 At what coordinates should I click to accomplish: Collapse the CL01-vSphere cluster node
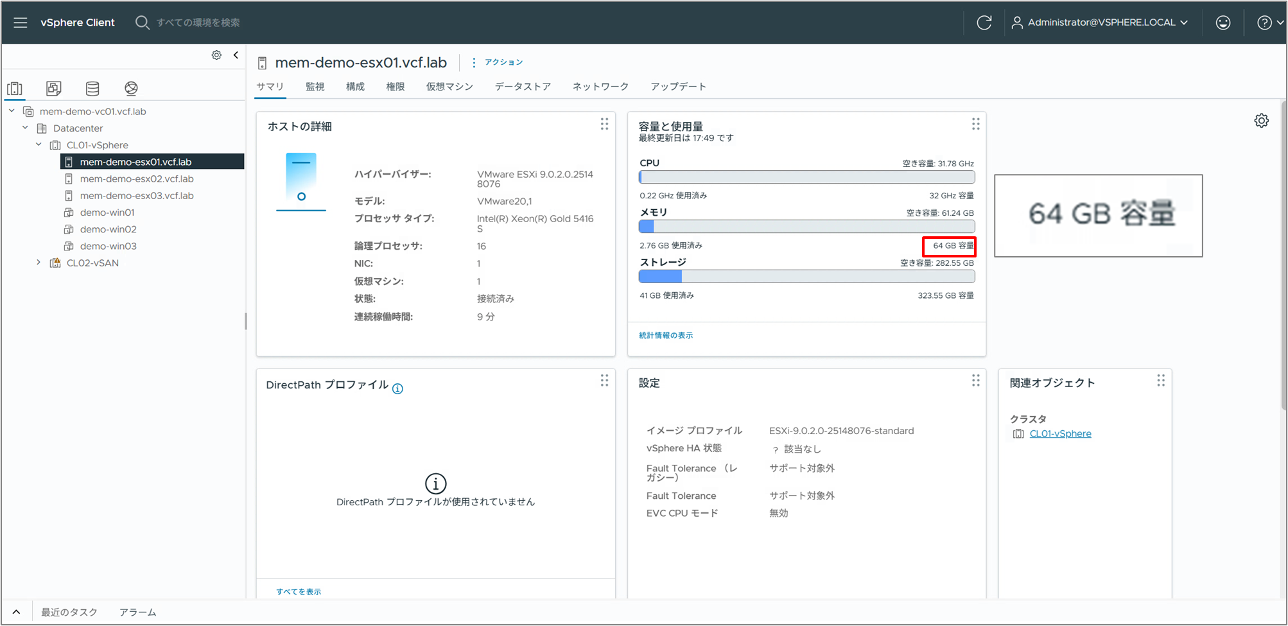tap(39, 145)
